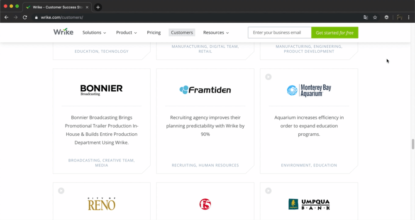Play the City of Reno video
The height and width of the screenshot is (220, 415).
coord(61,191)
